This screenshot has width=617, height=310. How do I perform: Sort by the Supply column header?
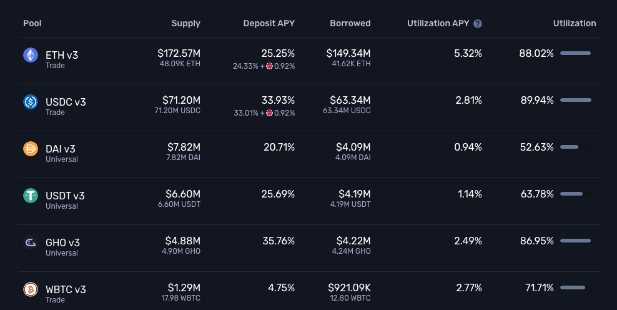pos(185,24)
